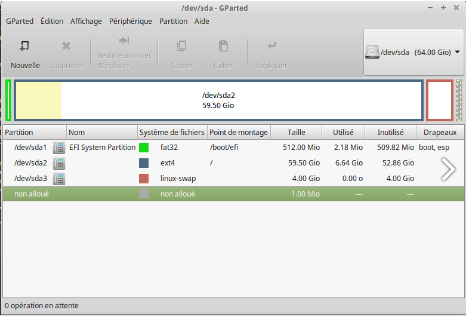Screen dimensions: 466x316
Task: Click the boot, esp flags cell
Action: pos(434,148)
